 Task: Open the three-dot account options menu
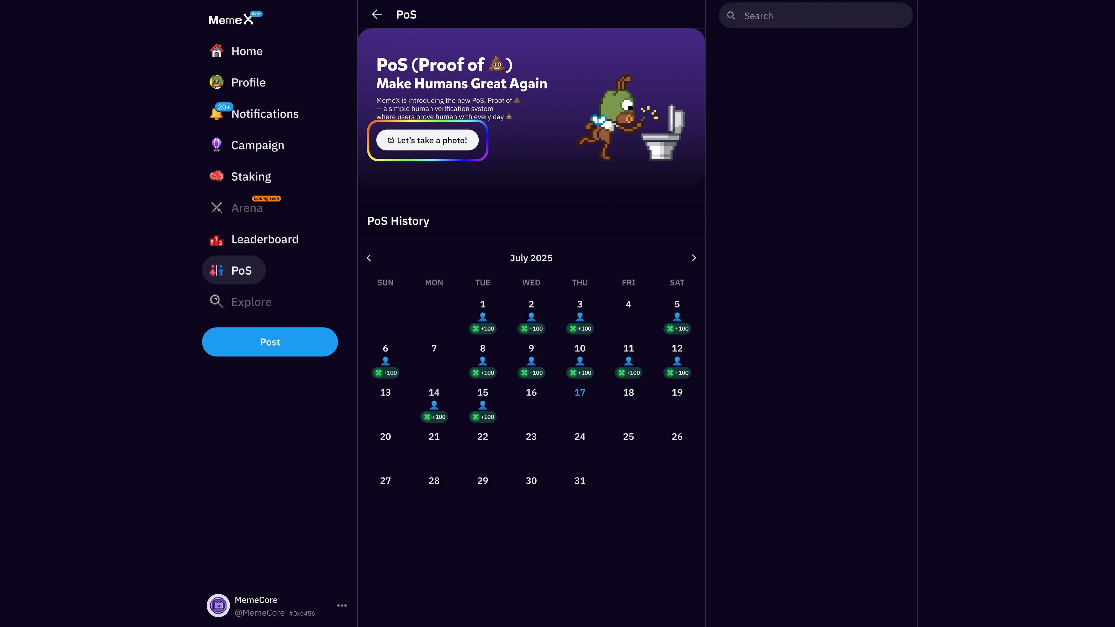342,606
